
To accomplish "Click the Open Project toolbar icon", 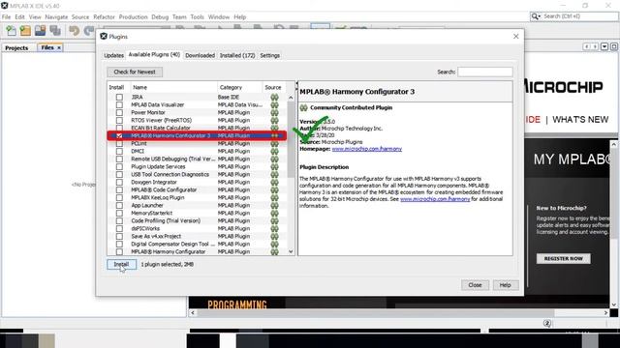I will coord(40,31).
